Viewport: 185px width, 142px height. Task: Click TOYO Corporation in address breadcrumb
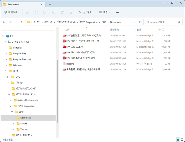89,22
